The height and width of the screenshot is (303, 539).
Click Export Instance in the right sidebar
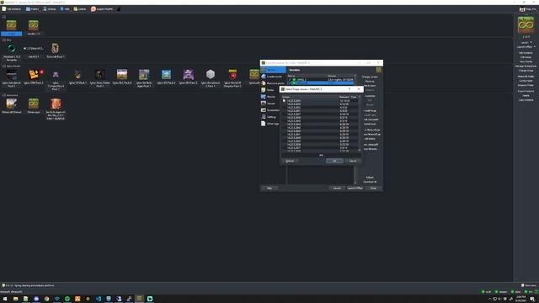click(x=526, y=91)
